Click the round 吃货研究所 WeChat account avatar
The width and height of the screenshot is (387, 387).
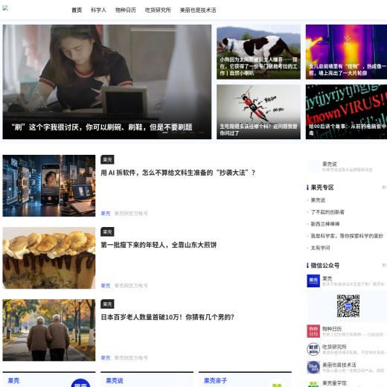click(313, 349)
